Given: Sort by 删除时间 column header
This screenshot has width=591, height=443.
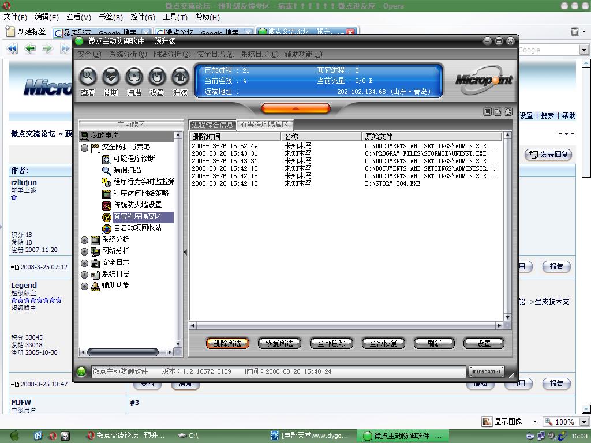Looking at the screenshot, I should 235,136.
